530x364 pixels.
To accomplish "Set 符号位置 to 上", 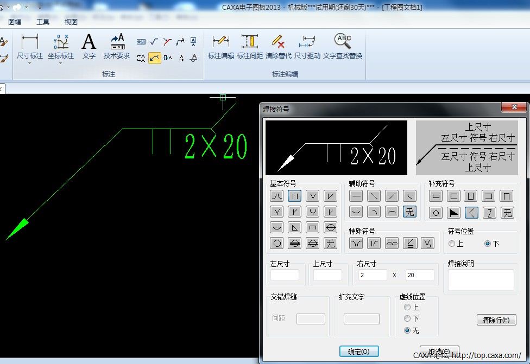I will tap(452, 244).
